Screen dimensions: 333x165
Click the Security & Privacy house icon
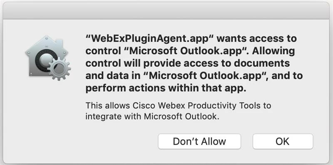coord(48,58)
